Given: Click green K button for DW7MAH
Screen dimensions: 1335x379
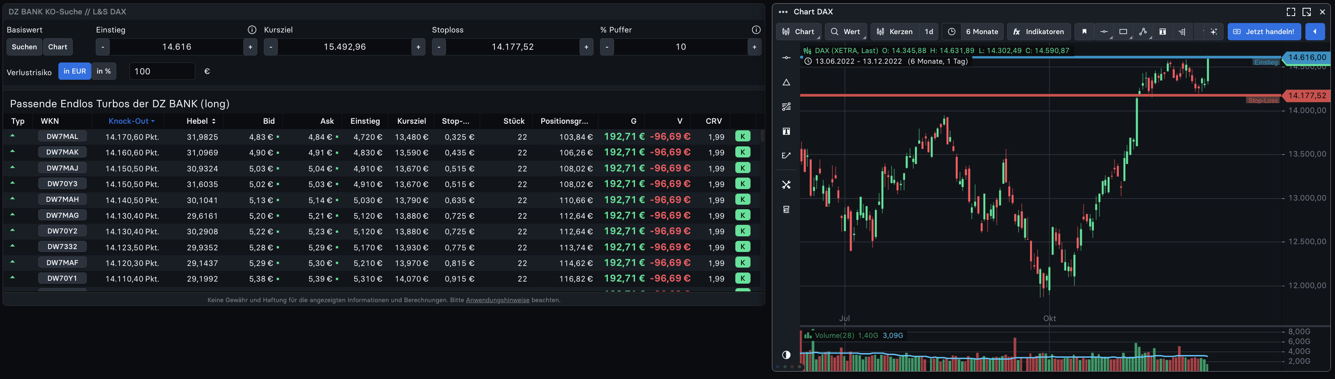Looking at the screenshot, I should point(743,200).
